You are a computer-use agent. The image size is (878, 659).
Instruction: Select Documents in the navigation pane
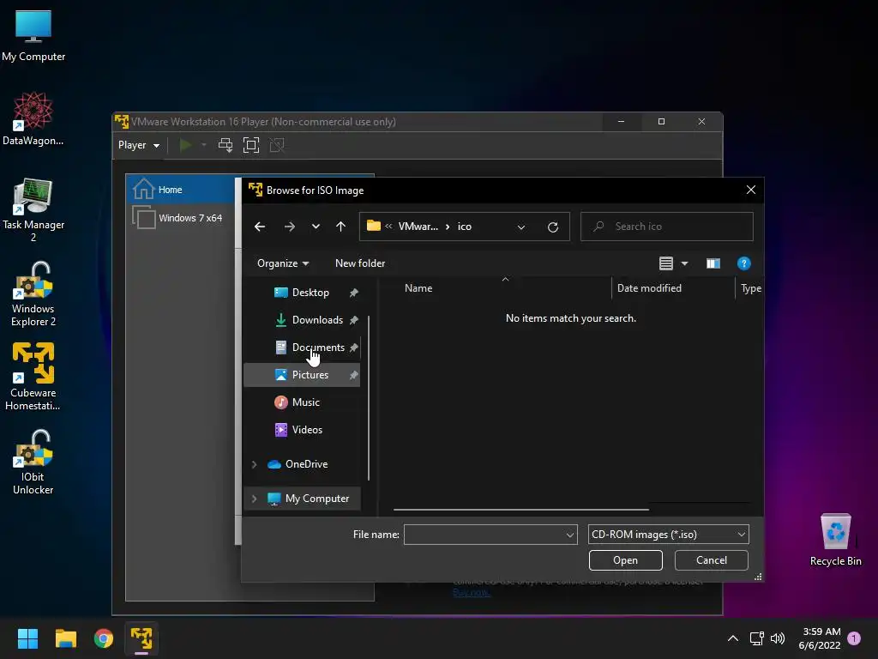pos(302,348)
